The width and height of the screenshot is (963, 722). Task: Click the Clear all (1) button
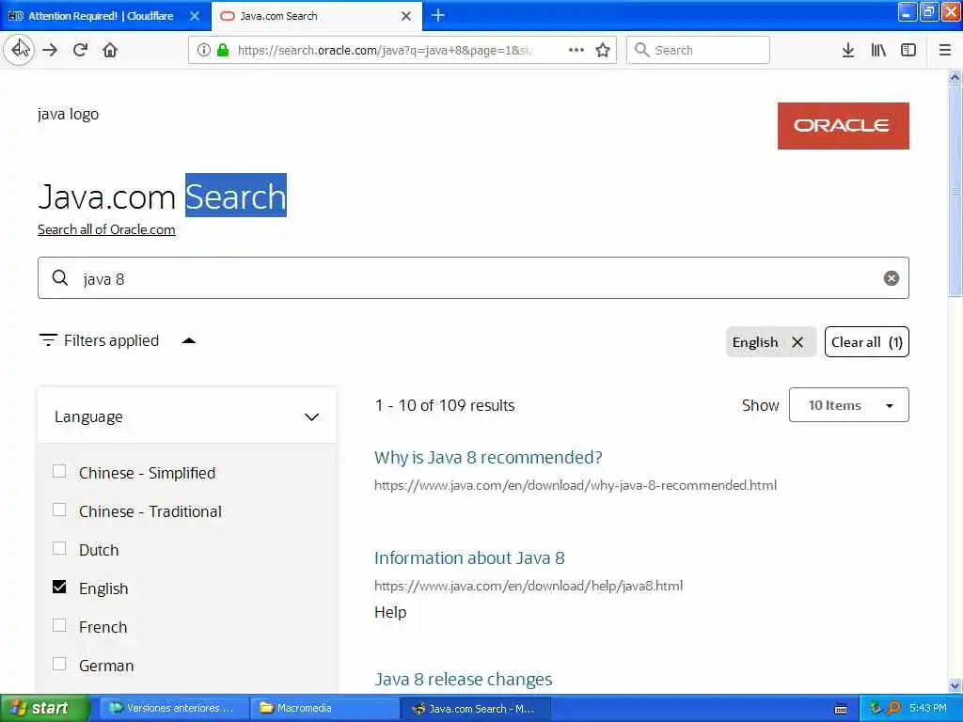pos(866,342)
